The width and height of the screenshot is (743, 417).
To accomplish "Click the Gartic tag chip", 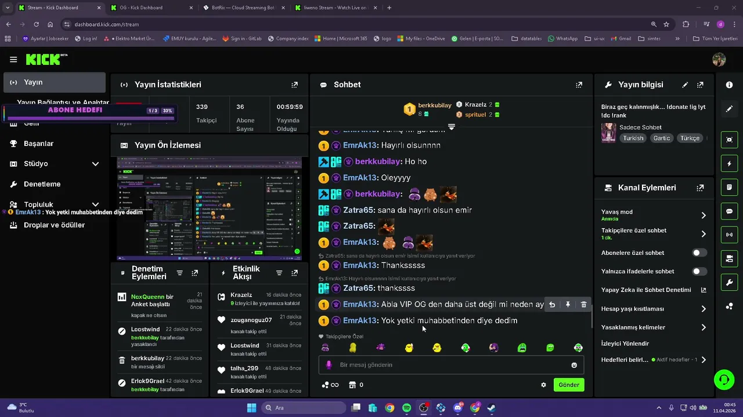I will 662,138.
